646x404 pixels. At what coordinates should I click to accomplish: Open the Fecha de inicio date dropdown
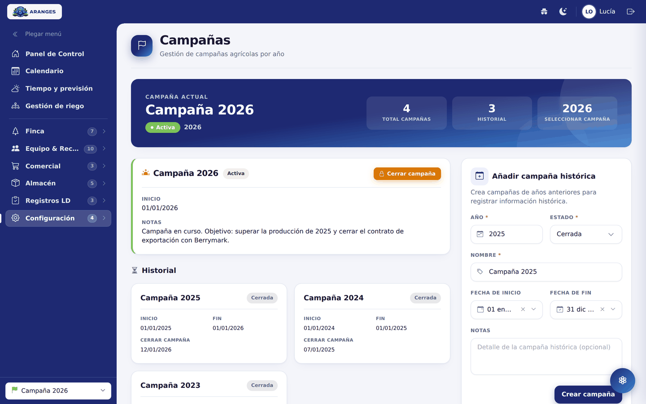click(x=534, y=309)
